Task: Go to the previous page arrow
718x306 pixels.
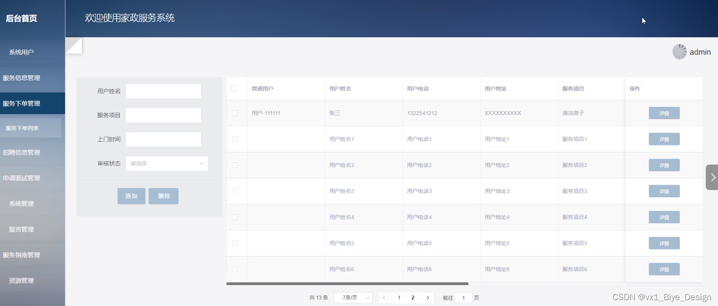Action: tap(384, 298)
